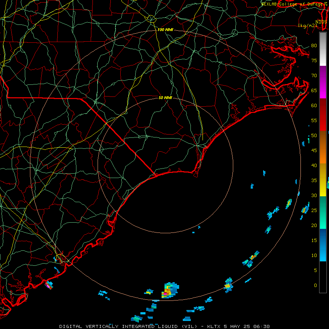Select the blue segment of the color bar

(323, 245)
